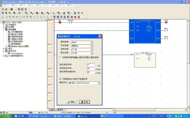
Task: Click the 确定 button in the dialog
Action: point(71,102)
